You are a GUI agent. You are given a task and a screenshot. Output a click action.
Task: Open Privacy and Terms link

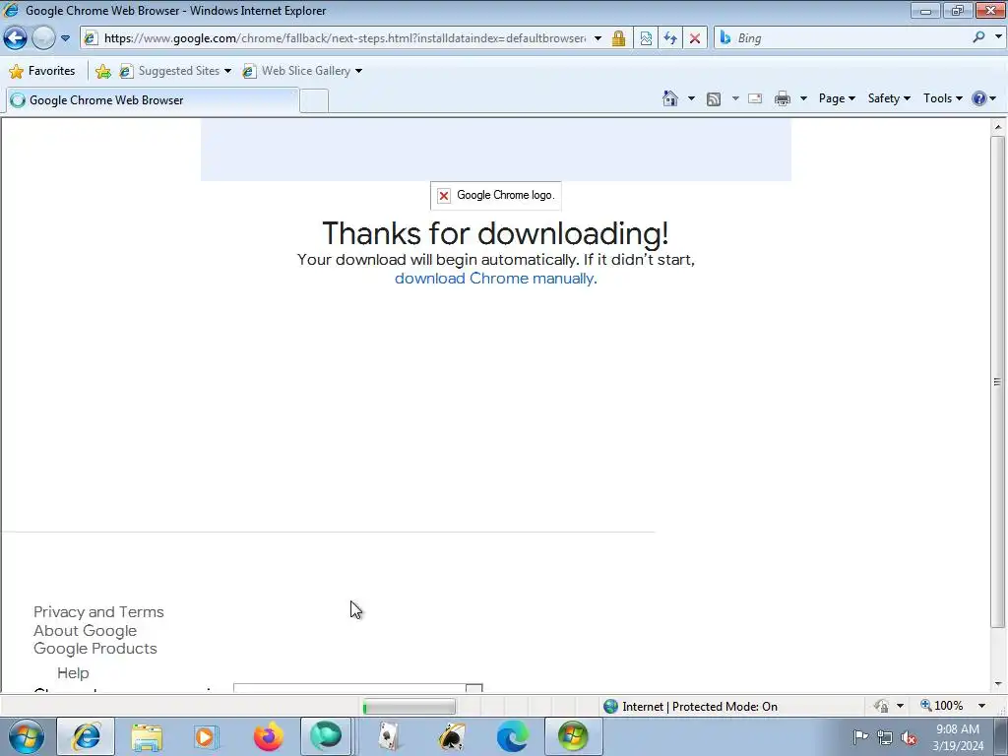(x=98, y=612)
